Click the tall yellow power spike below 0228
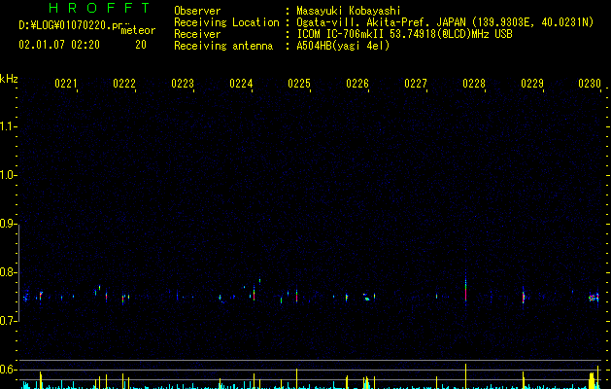 (x=465, y=376)
